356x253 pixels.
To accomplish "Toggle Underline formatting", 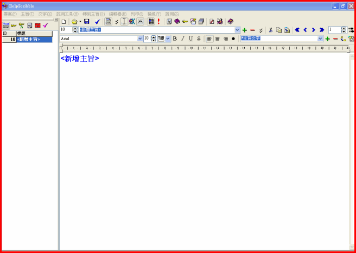I will click(x=190, y=39).
